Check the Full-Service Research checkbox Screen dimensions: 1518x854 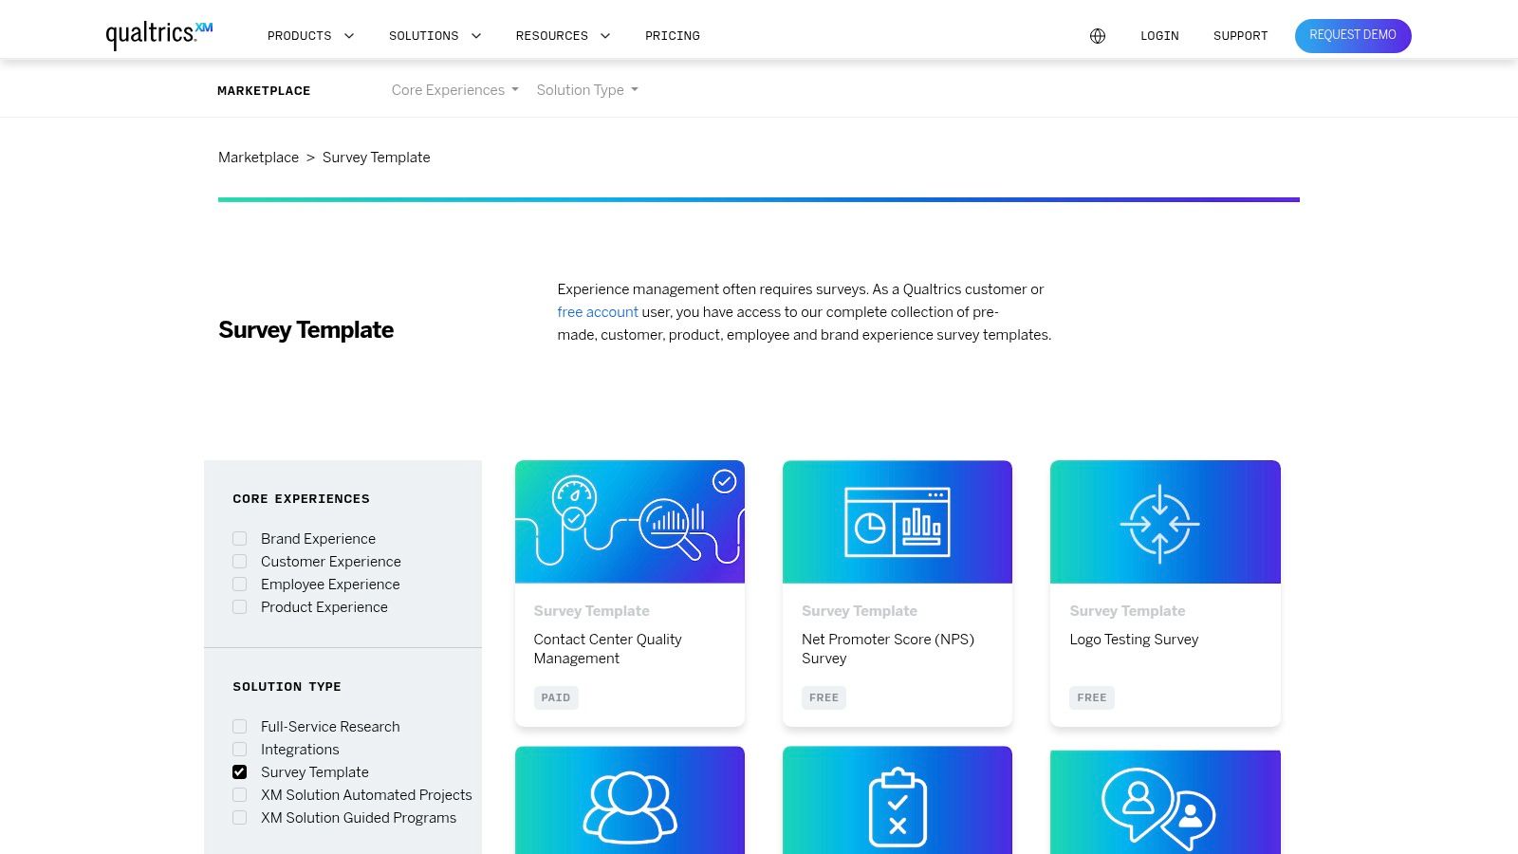pyautogui.click(x=240, y=727)
